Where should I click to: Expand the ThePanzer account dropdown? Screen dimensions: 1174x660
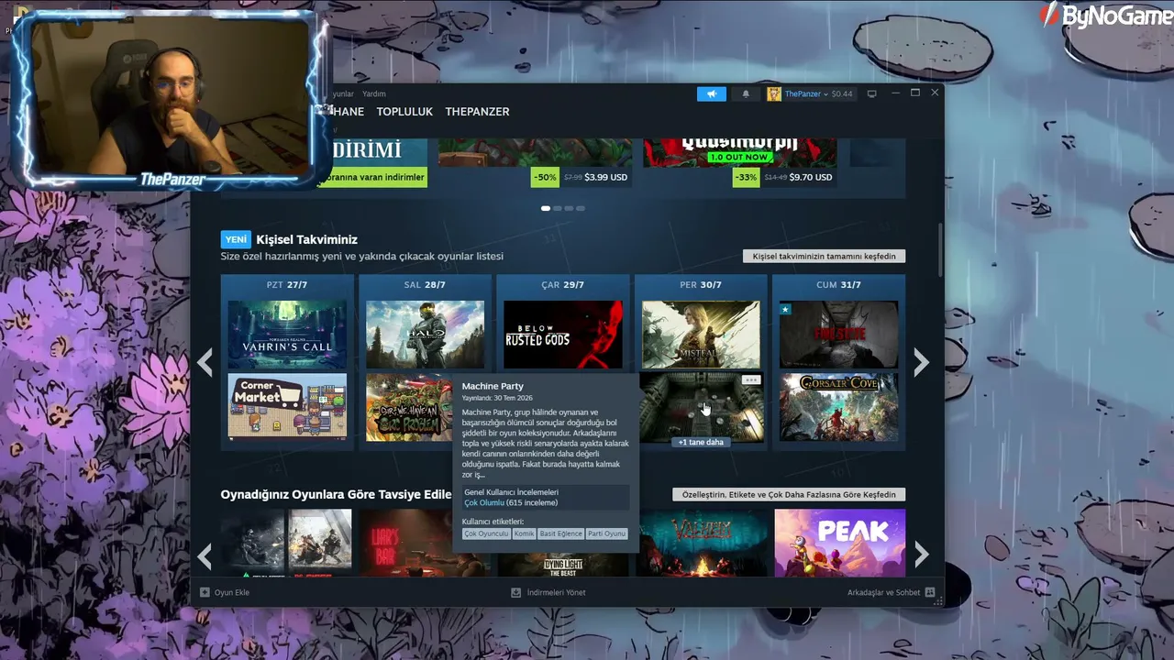click(825, 94)
